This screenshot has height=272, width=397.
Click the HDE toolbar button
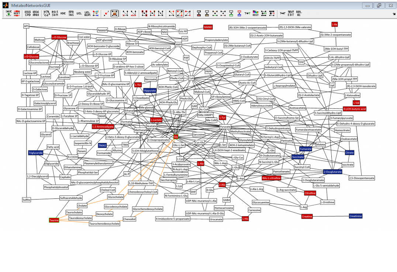(63, 13)
